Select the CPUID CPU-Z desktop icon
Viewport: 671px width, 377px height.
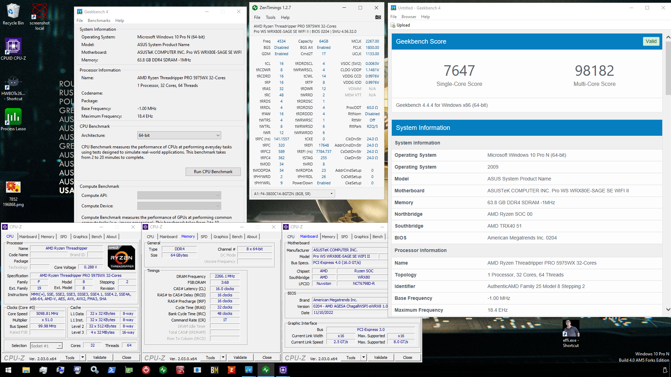(x=13, y=49)
